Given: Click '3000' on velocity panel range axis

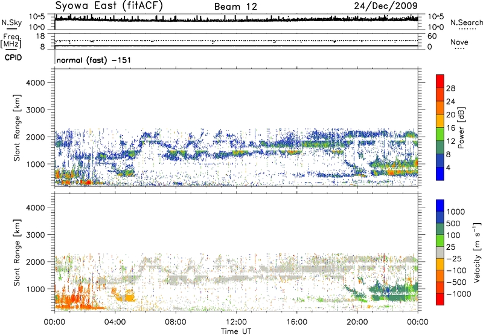Looking at the screenshot, I should pyautogui.click(x=35, y=235).
